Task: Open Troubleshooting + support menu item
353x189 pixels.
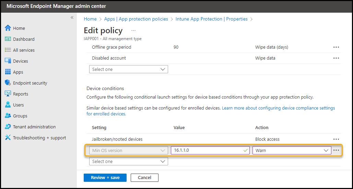Action: pos(39,138)
